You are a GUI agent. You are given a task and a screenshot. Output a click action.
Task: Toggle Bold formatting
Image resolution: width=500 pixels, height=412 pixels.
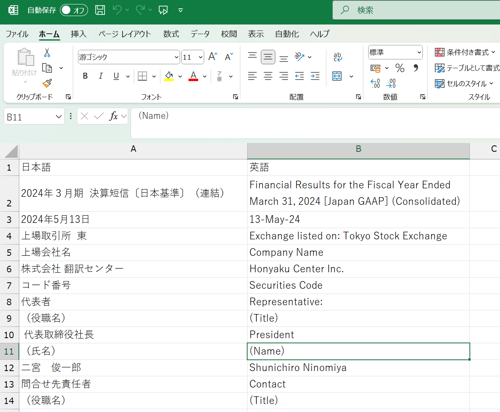85,76
